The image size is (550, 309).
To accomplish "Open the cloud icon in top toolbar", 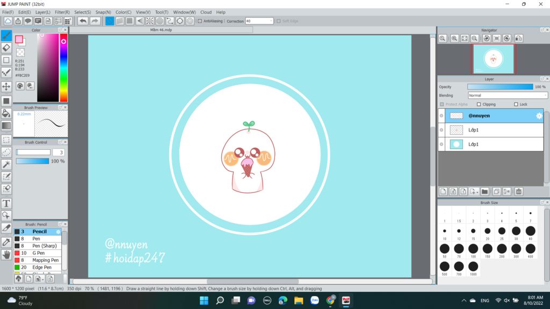I will pyautogui.click(x=8, y=21).
